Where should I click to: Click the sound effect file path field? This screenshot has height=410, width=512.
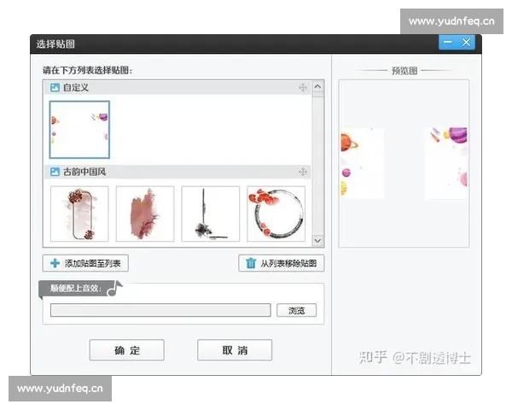tap(160, 310)
